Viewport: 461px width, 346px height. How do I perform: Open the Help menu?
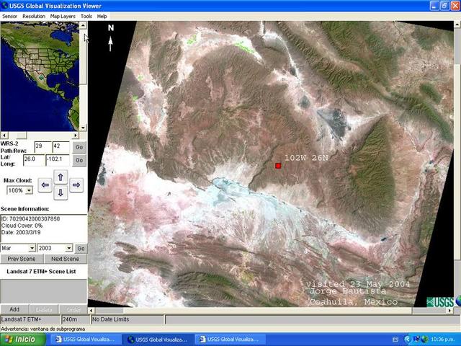pos(102,16)
